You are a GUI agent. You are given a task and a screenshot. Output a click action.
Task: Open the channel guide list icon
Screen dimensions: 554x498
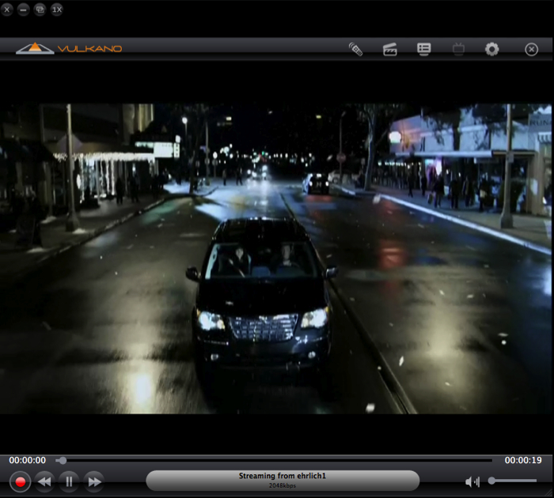click(x=423, y=49)
